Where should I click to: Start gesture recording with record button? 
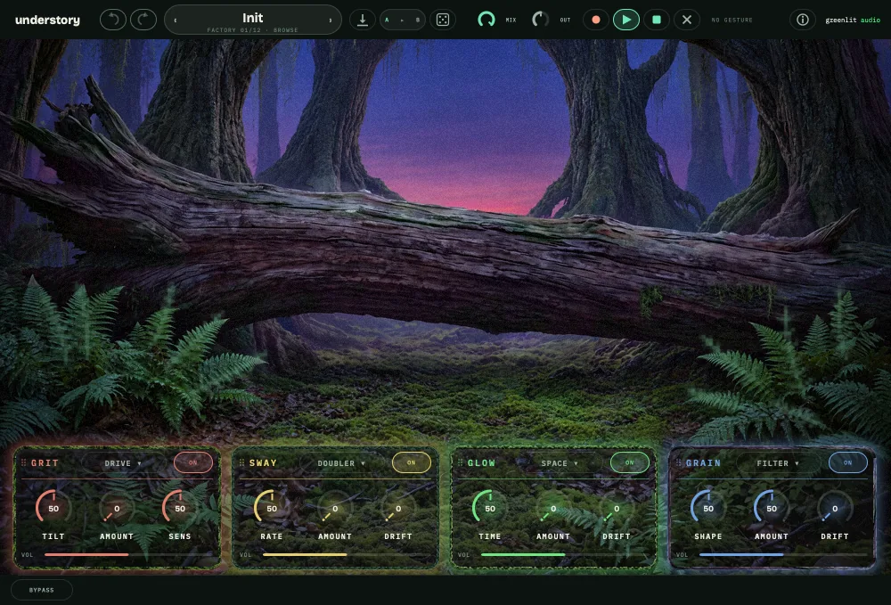pyautogui.click(x=595, y=20)
